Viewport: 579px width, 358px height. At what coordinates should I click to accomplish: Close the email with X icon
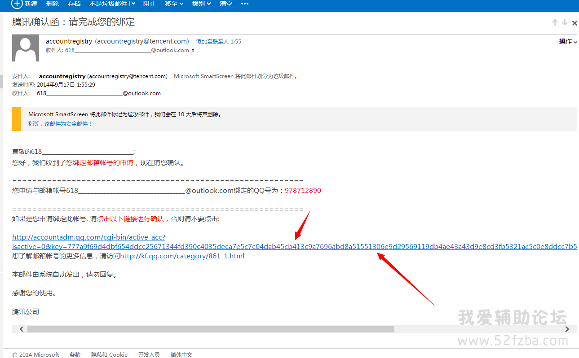click(x=575, y=23)
